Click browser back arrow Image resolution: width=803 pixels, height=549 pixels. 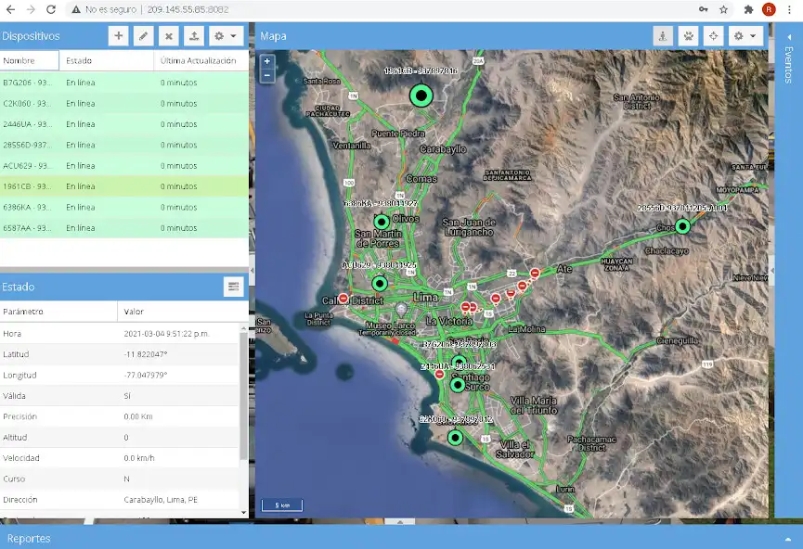click(11, 9)
